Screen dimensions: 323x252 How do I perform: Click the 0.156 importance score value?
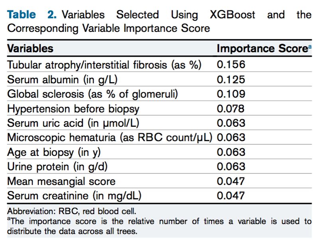click(231, 65)
